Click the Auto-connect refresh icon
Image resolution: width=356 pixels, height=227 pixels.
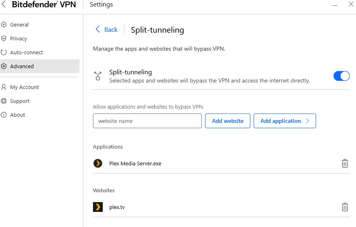pyautogui.click(x=4, y=52)
